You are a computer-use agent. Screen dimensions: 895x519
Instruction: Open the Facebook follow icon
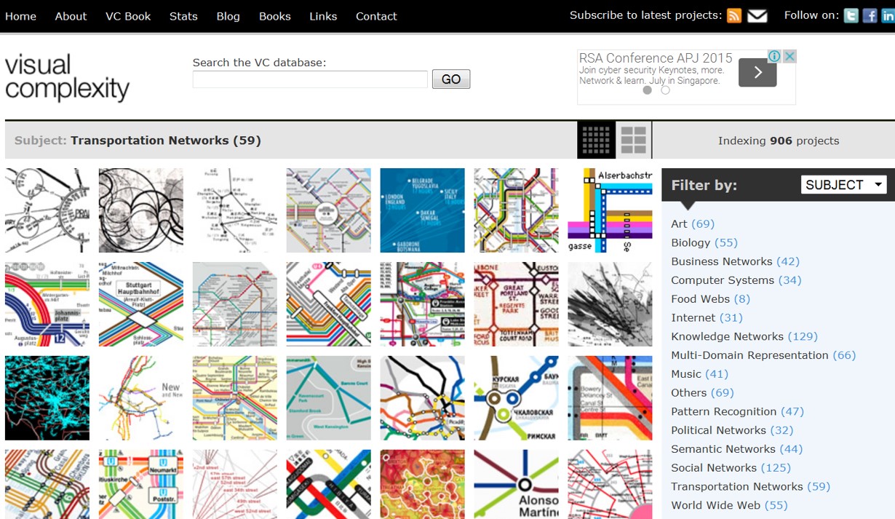(870, 16)
